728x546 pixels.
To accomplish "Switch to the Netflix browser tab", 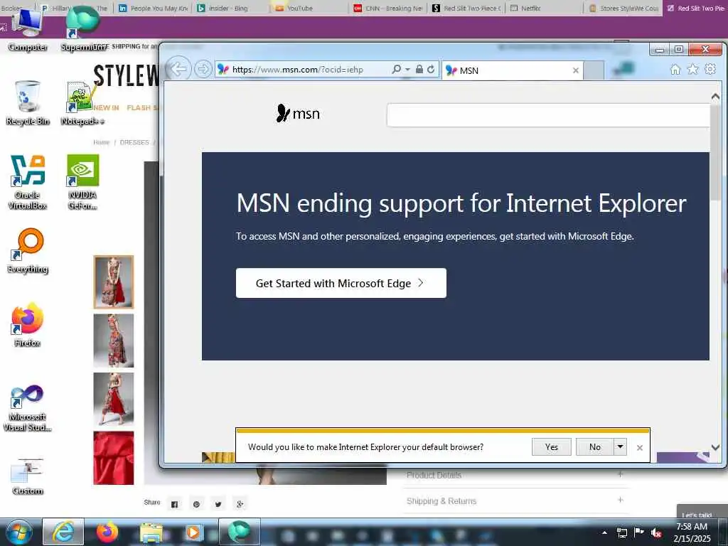I will coord(543,8).
